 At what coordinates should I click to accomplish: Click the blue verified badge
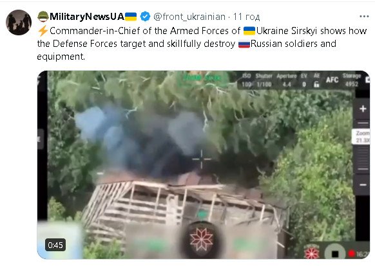coord(145,17)
